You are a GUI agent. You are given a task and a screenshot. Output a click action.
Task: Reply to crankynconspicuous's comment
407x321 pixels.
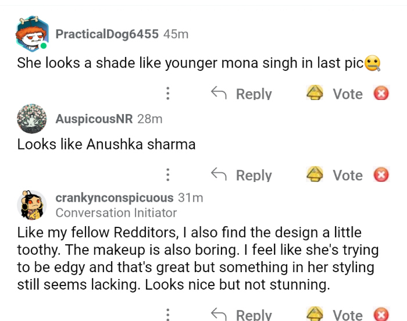(x=241, y=315)
